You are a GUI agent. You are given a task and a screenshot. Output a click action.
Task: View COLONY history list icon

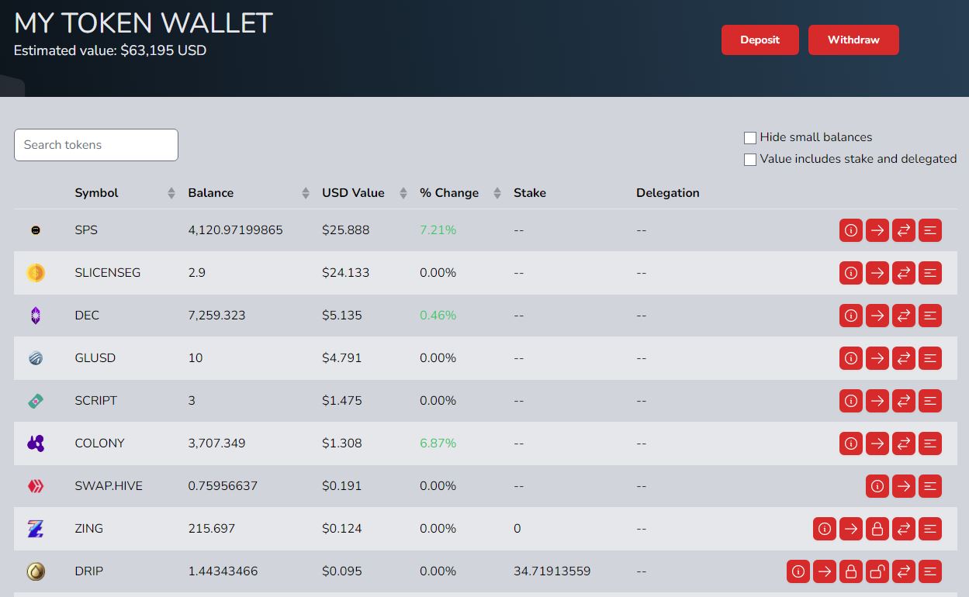[x=930, y=443]
